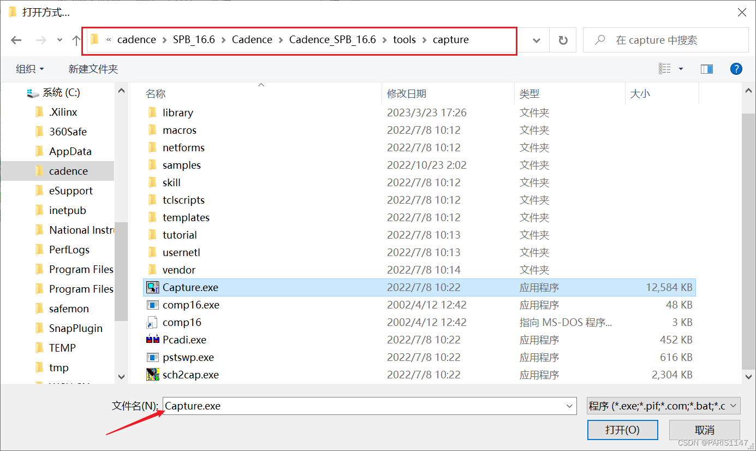
Task: Toggle the preview pane icon
Action: coord(707,69)
